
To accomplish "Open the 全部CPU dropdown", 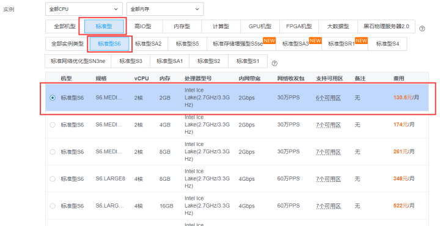I will click(84, 9).
